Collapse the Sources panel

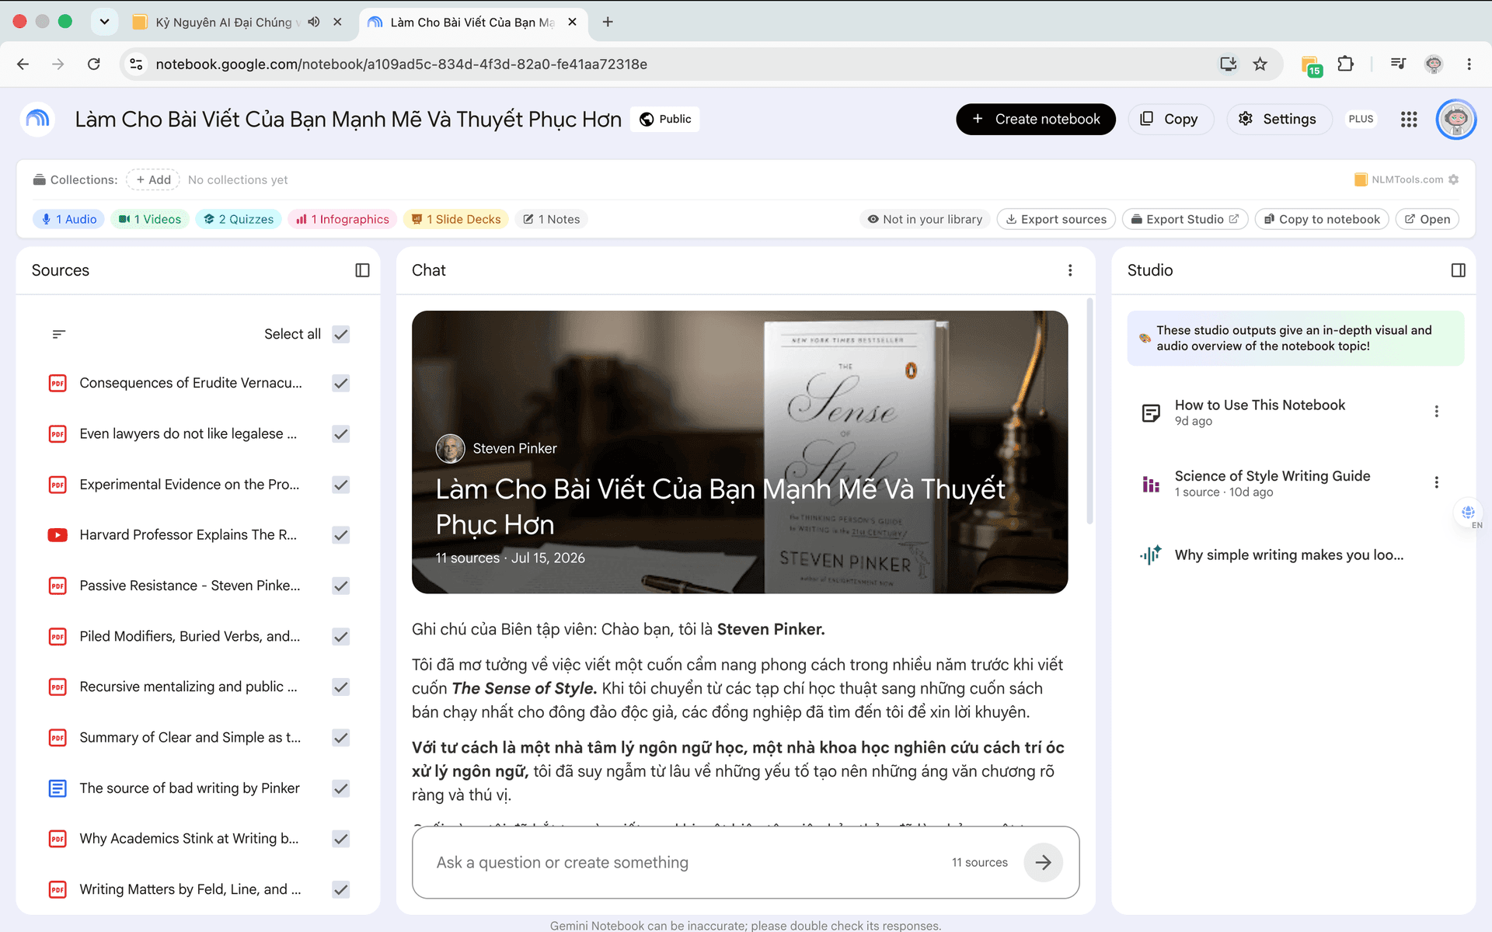tap(362, 270)
